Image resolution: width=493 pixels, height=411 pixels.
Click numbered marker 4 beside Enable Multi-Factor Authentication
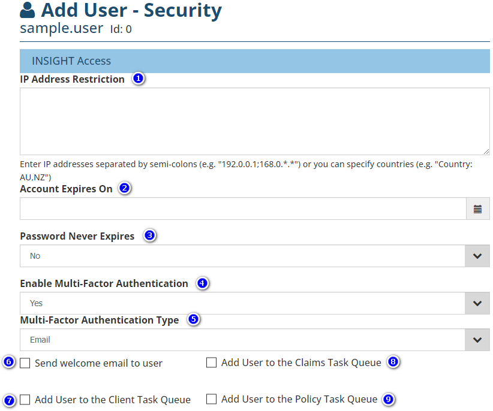pos(203,283)
